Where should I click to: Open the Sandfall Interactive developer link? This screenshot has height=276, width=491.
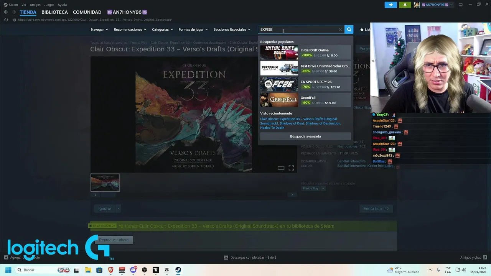pyautogui.click(x=351, y=161)
